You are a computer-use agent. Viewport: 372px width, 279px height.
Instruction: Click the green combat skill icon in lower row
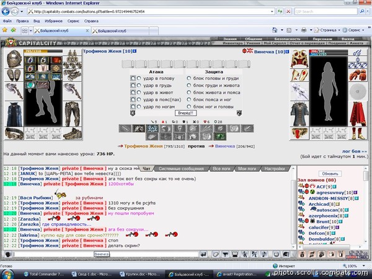[x=219, y=136]
